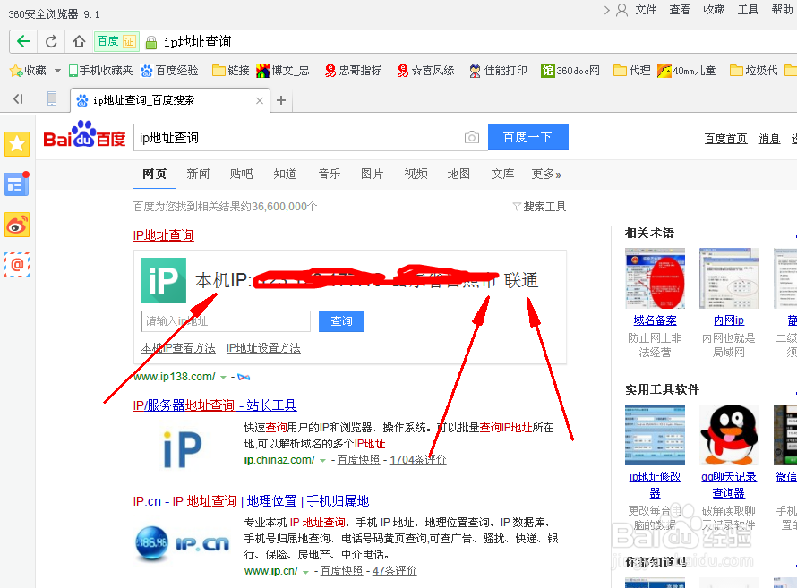This screenshot has width=797, height=588.
Task: Click the Baidu logo
Action: pyautogui.click(x=84, y=134)
